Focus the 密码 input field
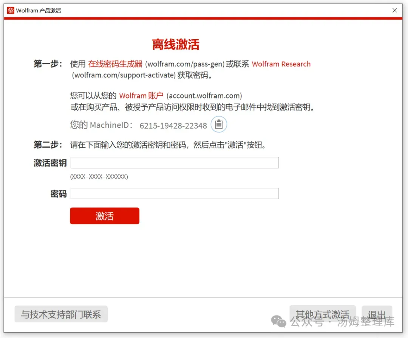Viewport: 408px width, 338px height. pos(175,193)
